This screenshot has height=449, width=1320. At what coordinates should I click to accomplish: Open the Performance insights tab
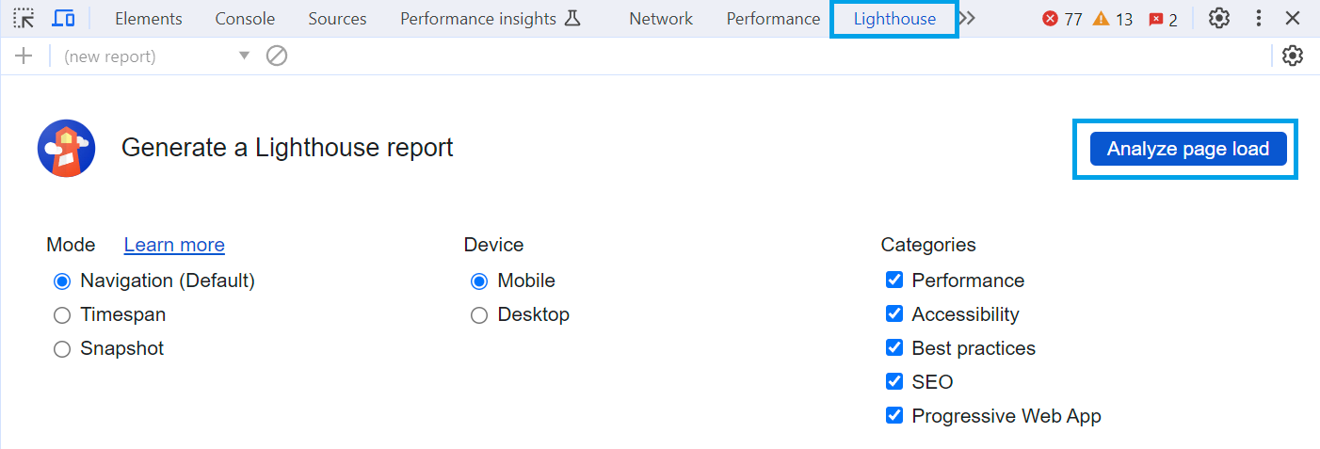491,19
